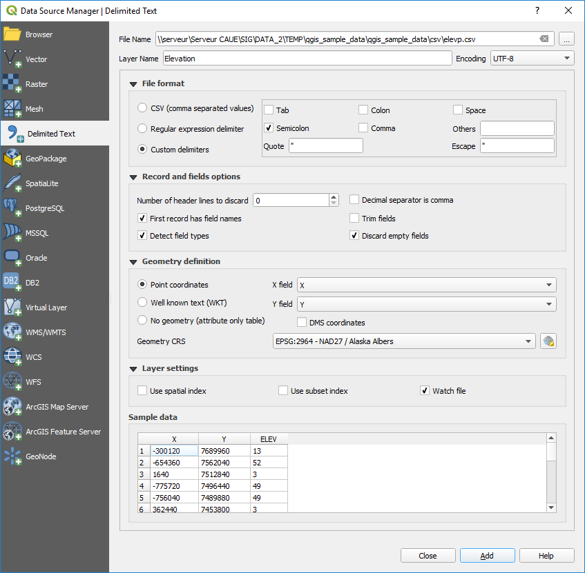Check the Use spatial index option

click(142, 391)
